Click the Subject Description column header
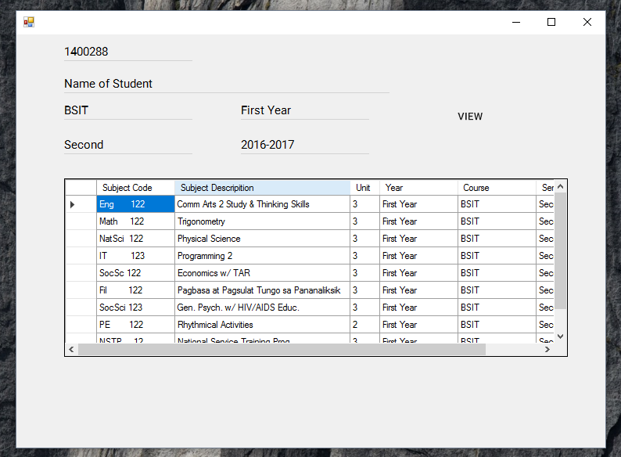 click(x=262, y=188)
